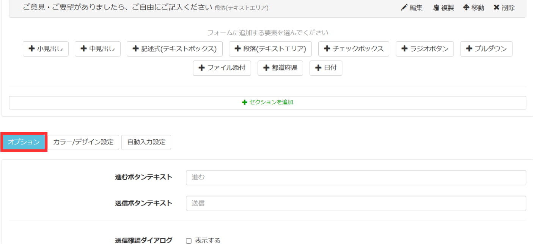Add a 小見出し heading element
The height and width of the screenshot is (244, 533).
[45, 49]
